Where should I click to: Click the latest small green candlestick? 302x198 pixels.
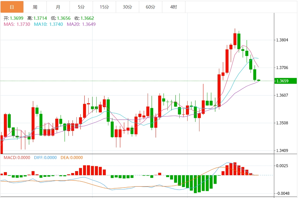pos(259,80)
